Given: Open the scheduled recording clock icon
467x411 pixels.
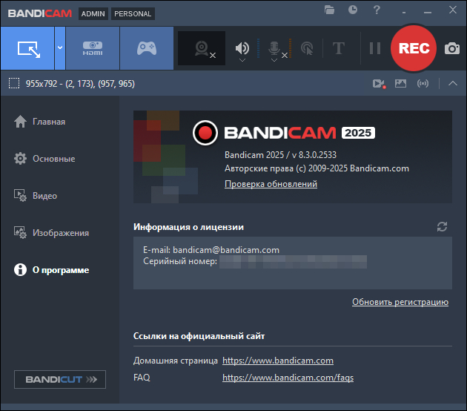Looking at the screenshot, I should point(353,10).
